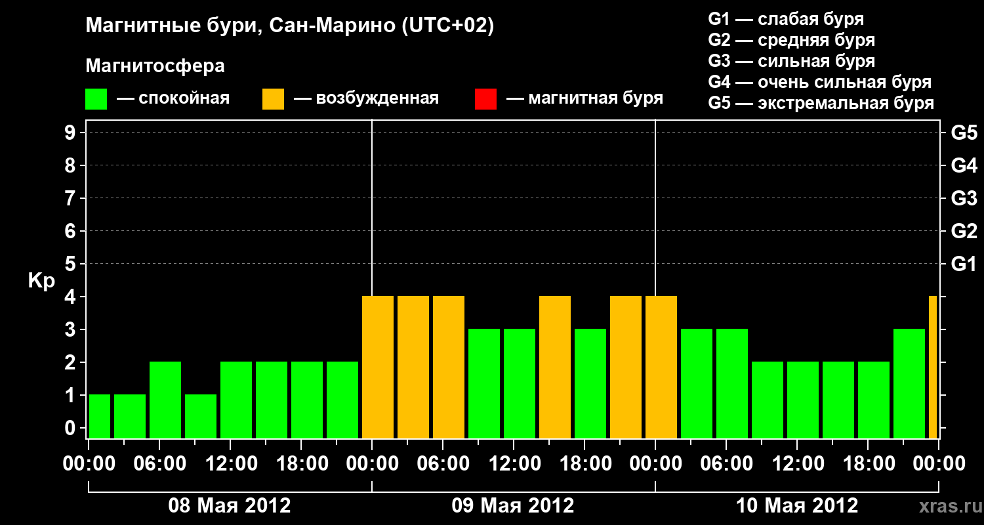Image resolution: width=984 pixels, height=525 pixels.
Task: Click the 'G4 — очень сильная буря' legend line
Action: coord(820,82)
